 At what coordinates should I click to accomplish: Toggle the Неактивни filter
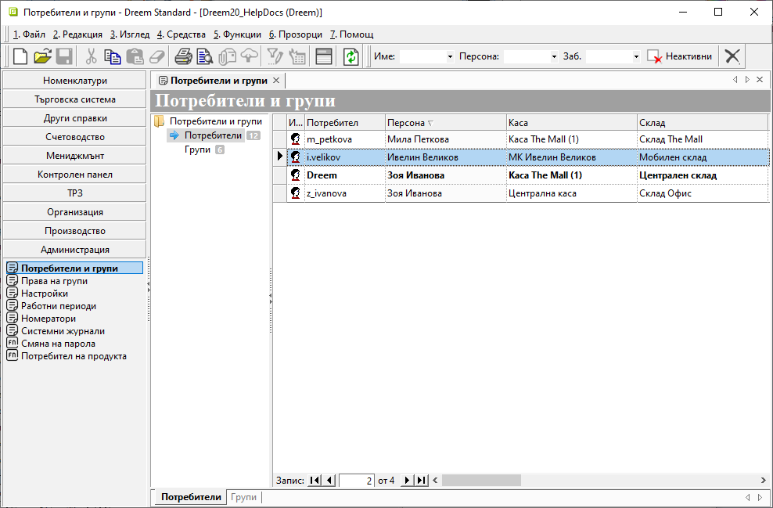click(x=680, y=56)
